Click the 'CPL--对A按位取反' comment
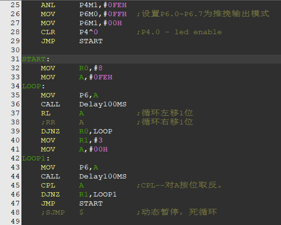 pyautogui.click(x=179, y=185)
